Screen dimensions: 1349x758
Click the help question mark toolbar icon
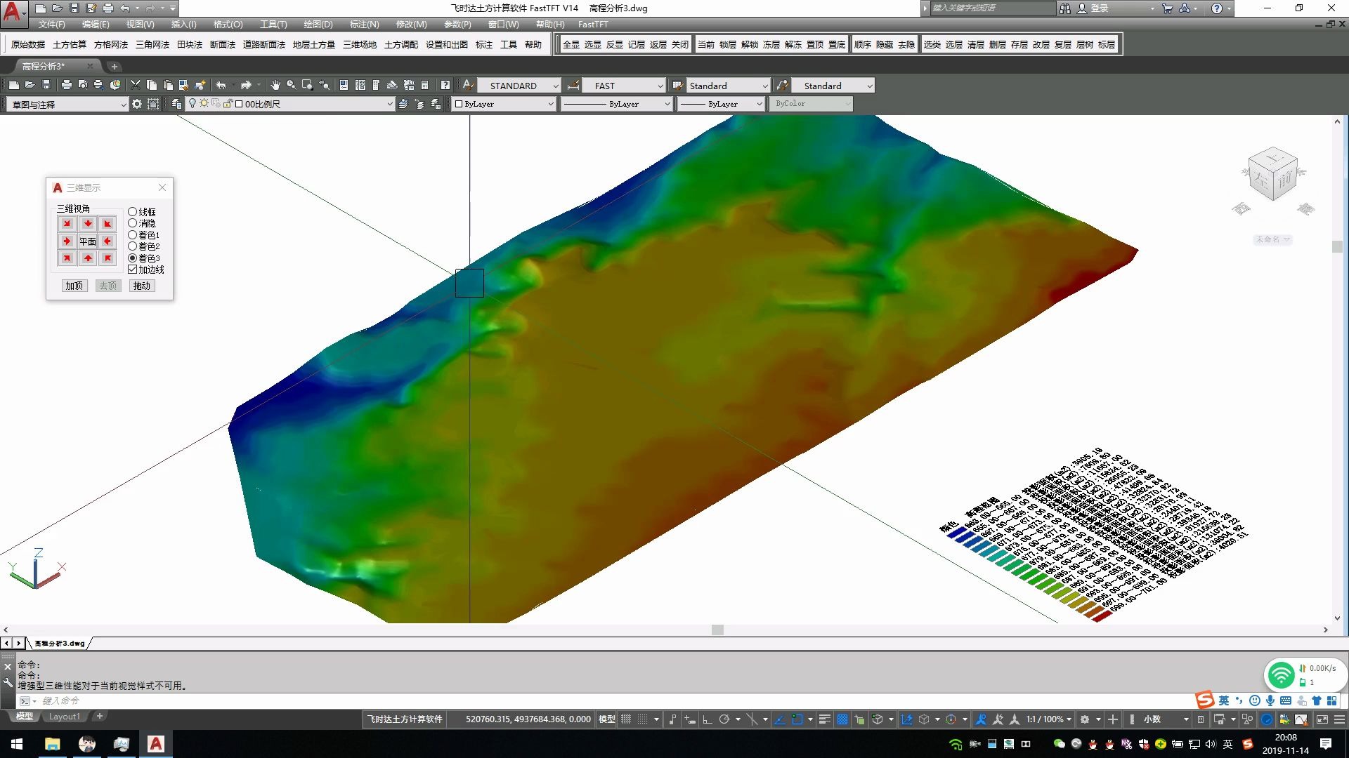pos(445,85)
